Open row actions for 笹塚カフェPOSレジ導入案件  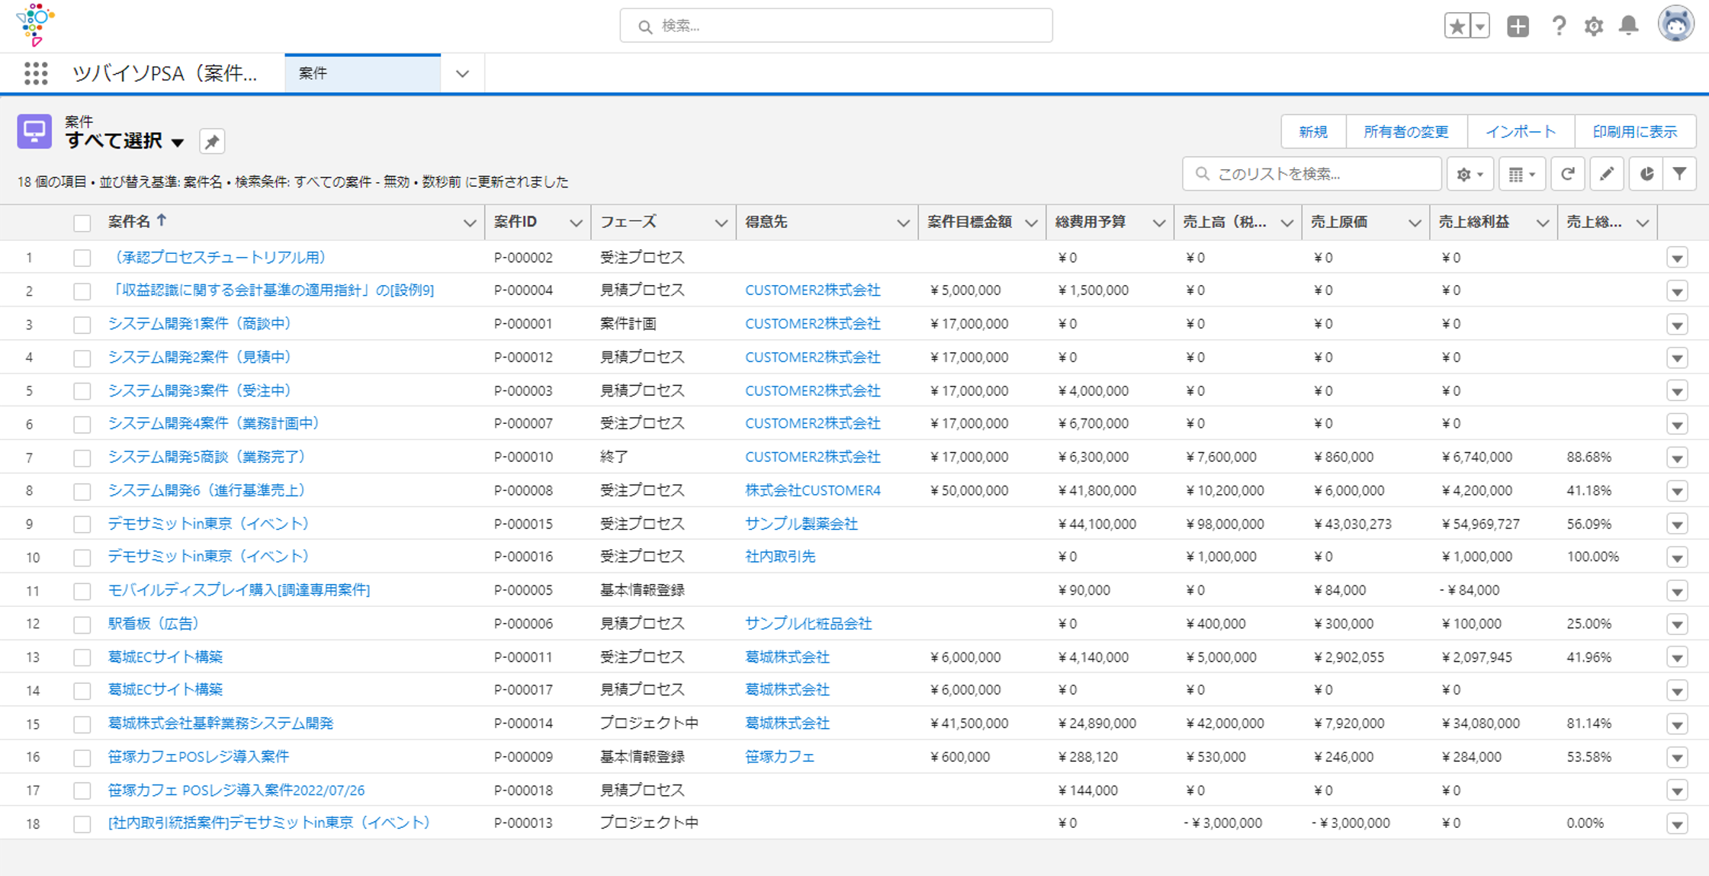coord(1677,758)
